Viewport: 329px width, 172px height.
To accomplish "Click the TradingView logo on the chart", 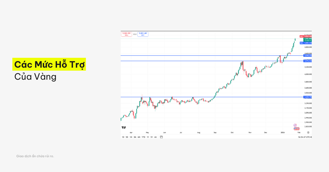I will (124, 127).
